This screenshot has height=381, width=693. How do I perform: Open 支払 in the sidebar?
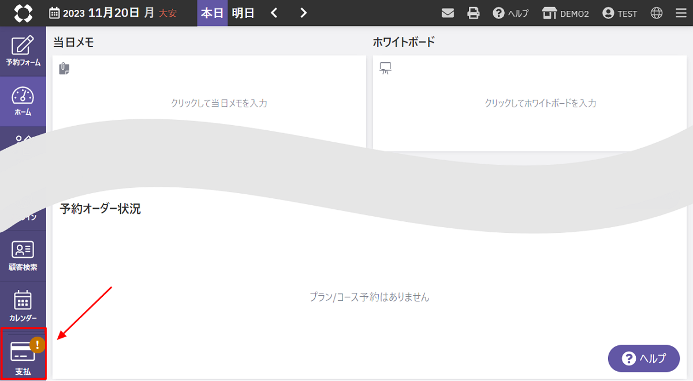[23, 356]
